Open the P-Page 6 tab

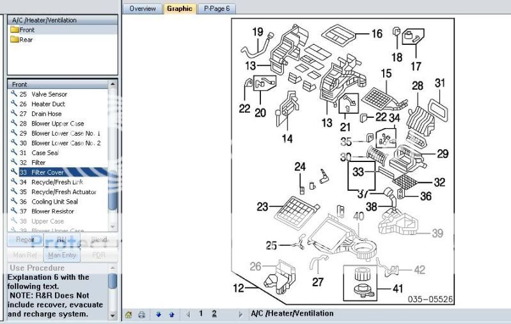point(217,9)
